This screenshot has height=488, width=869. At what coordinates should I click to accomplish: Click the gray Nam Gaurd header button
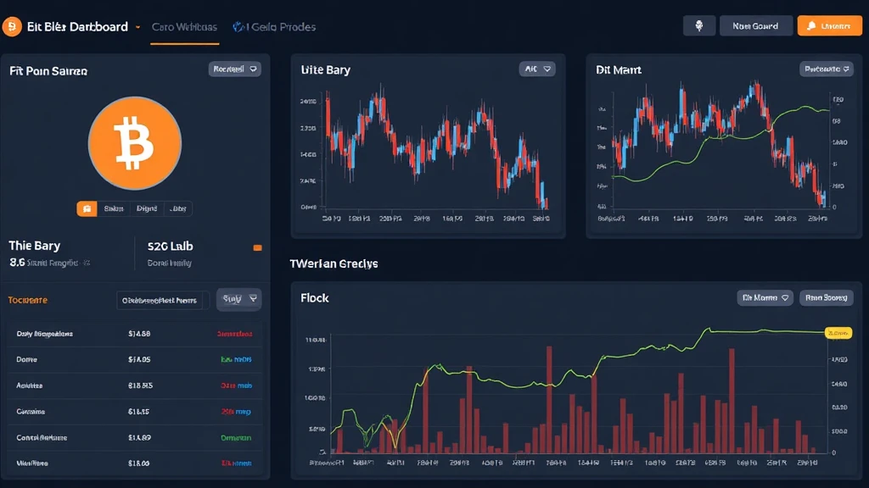[755, 26]
